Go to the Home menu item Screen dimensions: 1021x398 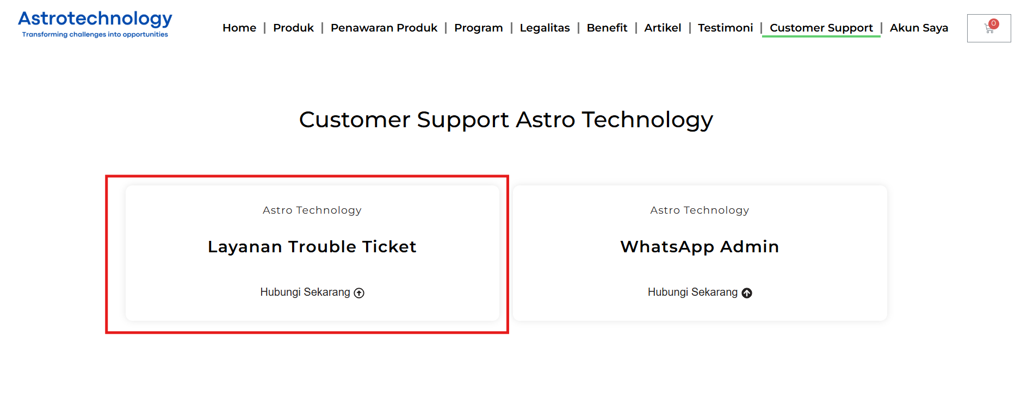coord(239,28)
